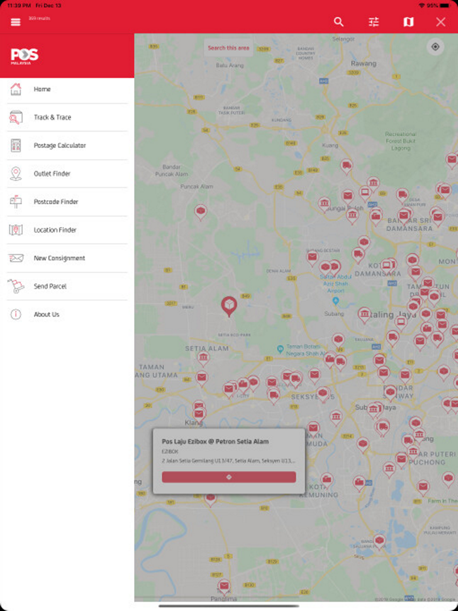
Task: Tap the blue airport marker icon
Action: pos(336,301)
